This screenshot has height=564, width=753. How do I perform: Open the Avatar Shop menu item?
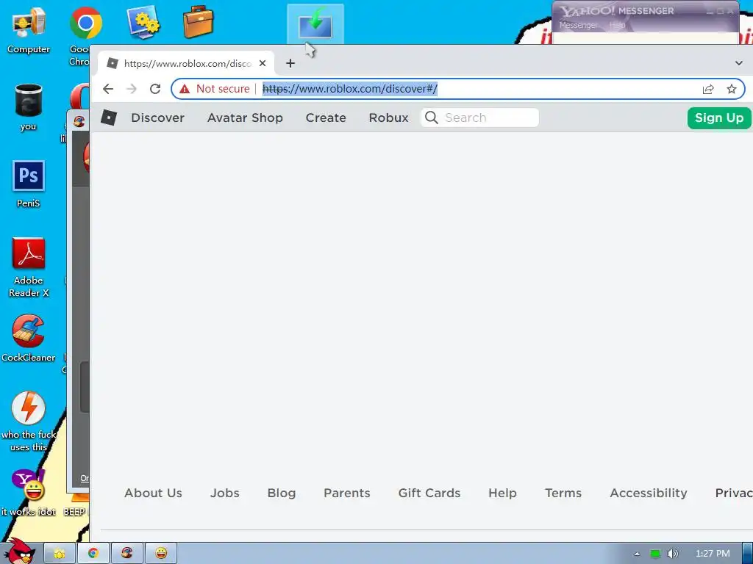click(x=245, y=118)
